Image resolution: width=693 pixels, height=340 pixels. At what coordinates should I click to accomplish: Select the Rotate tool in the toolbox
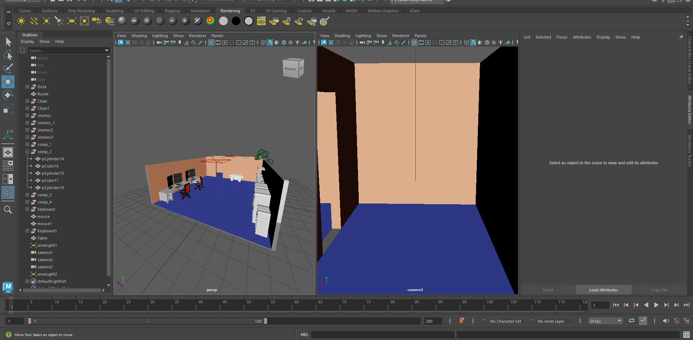pyautogui.click(x=8, y=95)
